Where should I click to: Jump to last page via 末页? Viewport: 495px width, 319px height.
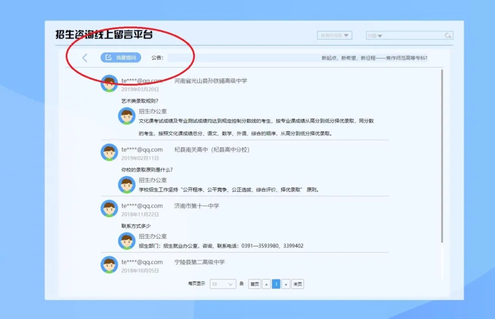pos(297,284)
